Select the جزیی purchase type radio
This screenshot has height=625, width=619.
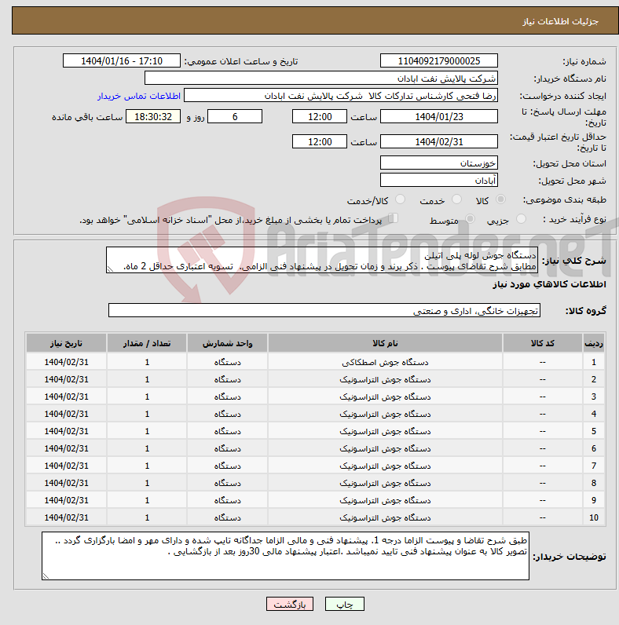pyautogui.click(x=521, y=219)
